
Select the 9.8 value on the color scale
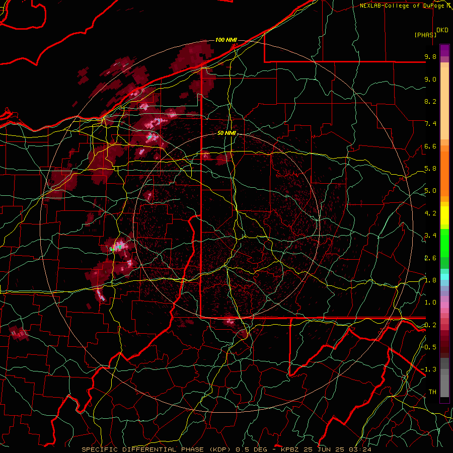430,56
